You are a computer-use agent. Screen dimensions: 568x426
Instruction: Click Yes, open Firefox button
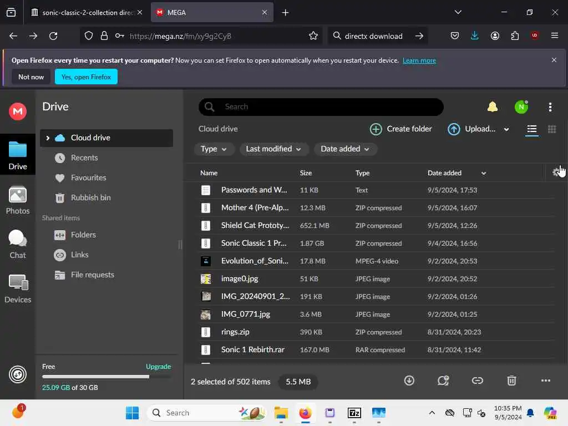tap(86, 77)
